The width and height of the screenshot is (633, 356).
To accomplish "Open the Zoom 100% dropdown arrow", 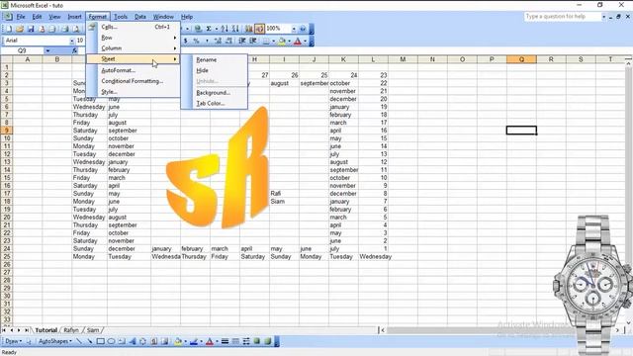I will 294,29.
